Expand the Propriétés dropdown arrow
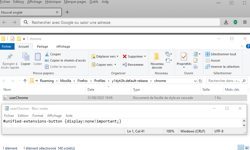Image resolution: width=250 pixels, height=150 pixels. 184,67
